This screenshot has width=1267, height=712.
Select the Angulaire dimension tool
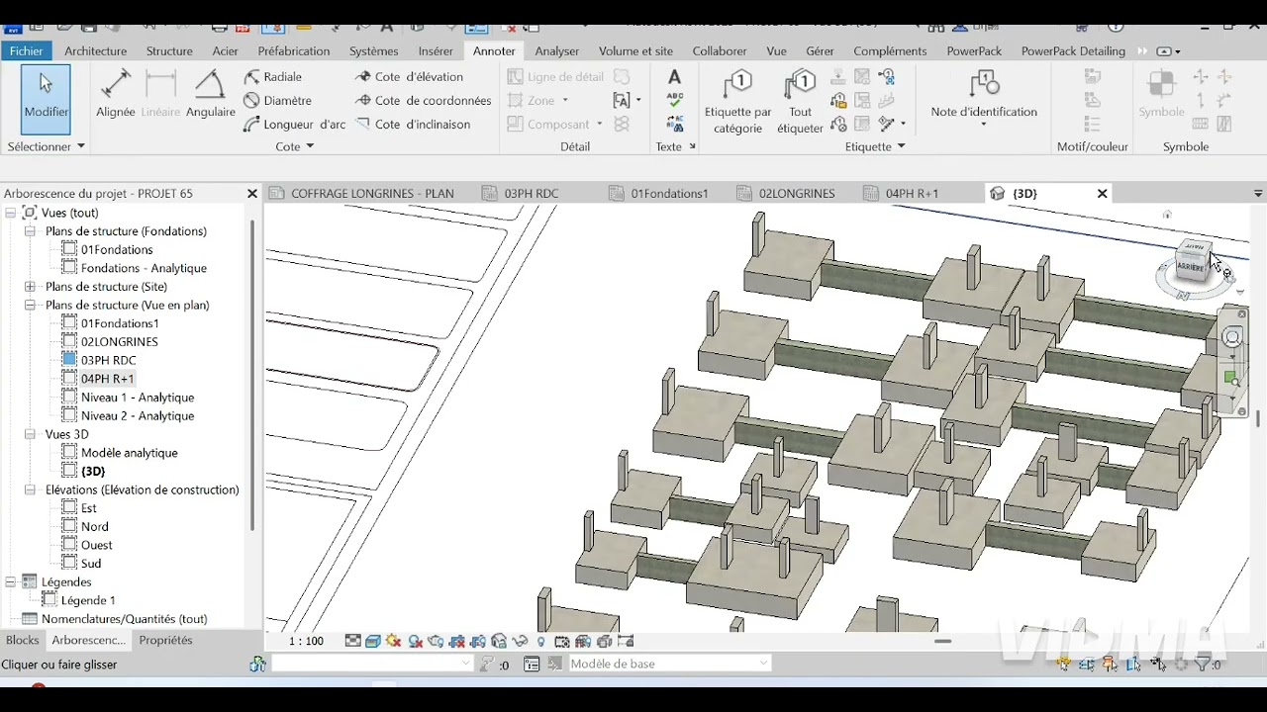pyautogui.click(x=210, y=94)
